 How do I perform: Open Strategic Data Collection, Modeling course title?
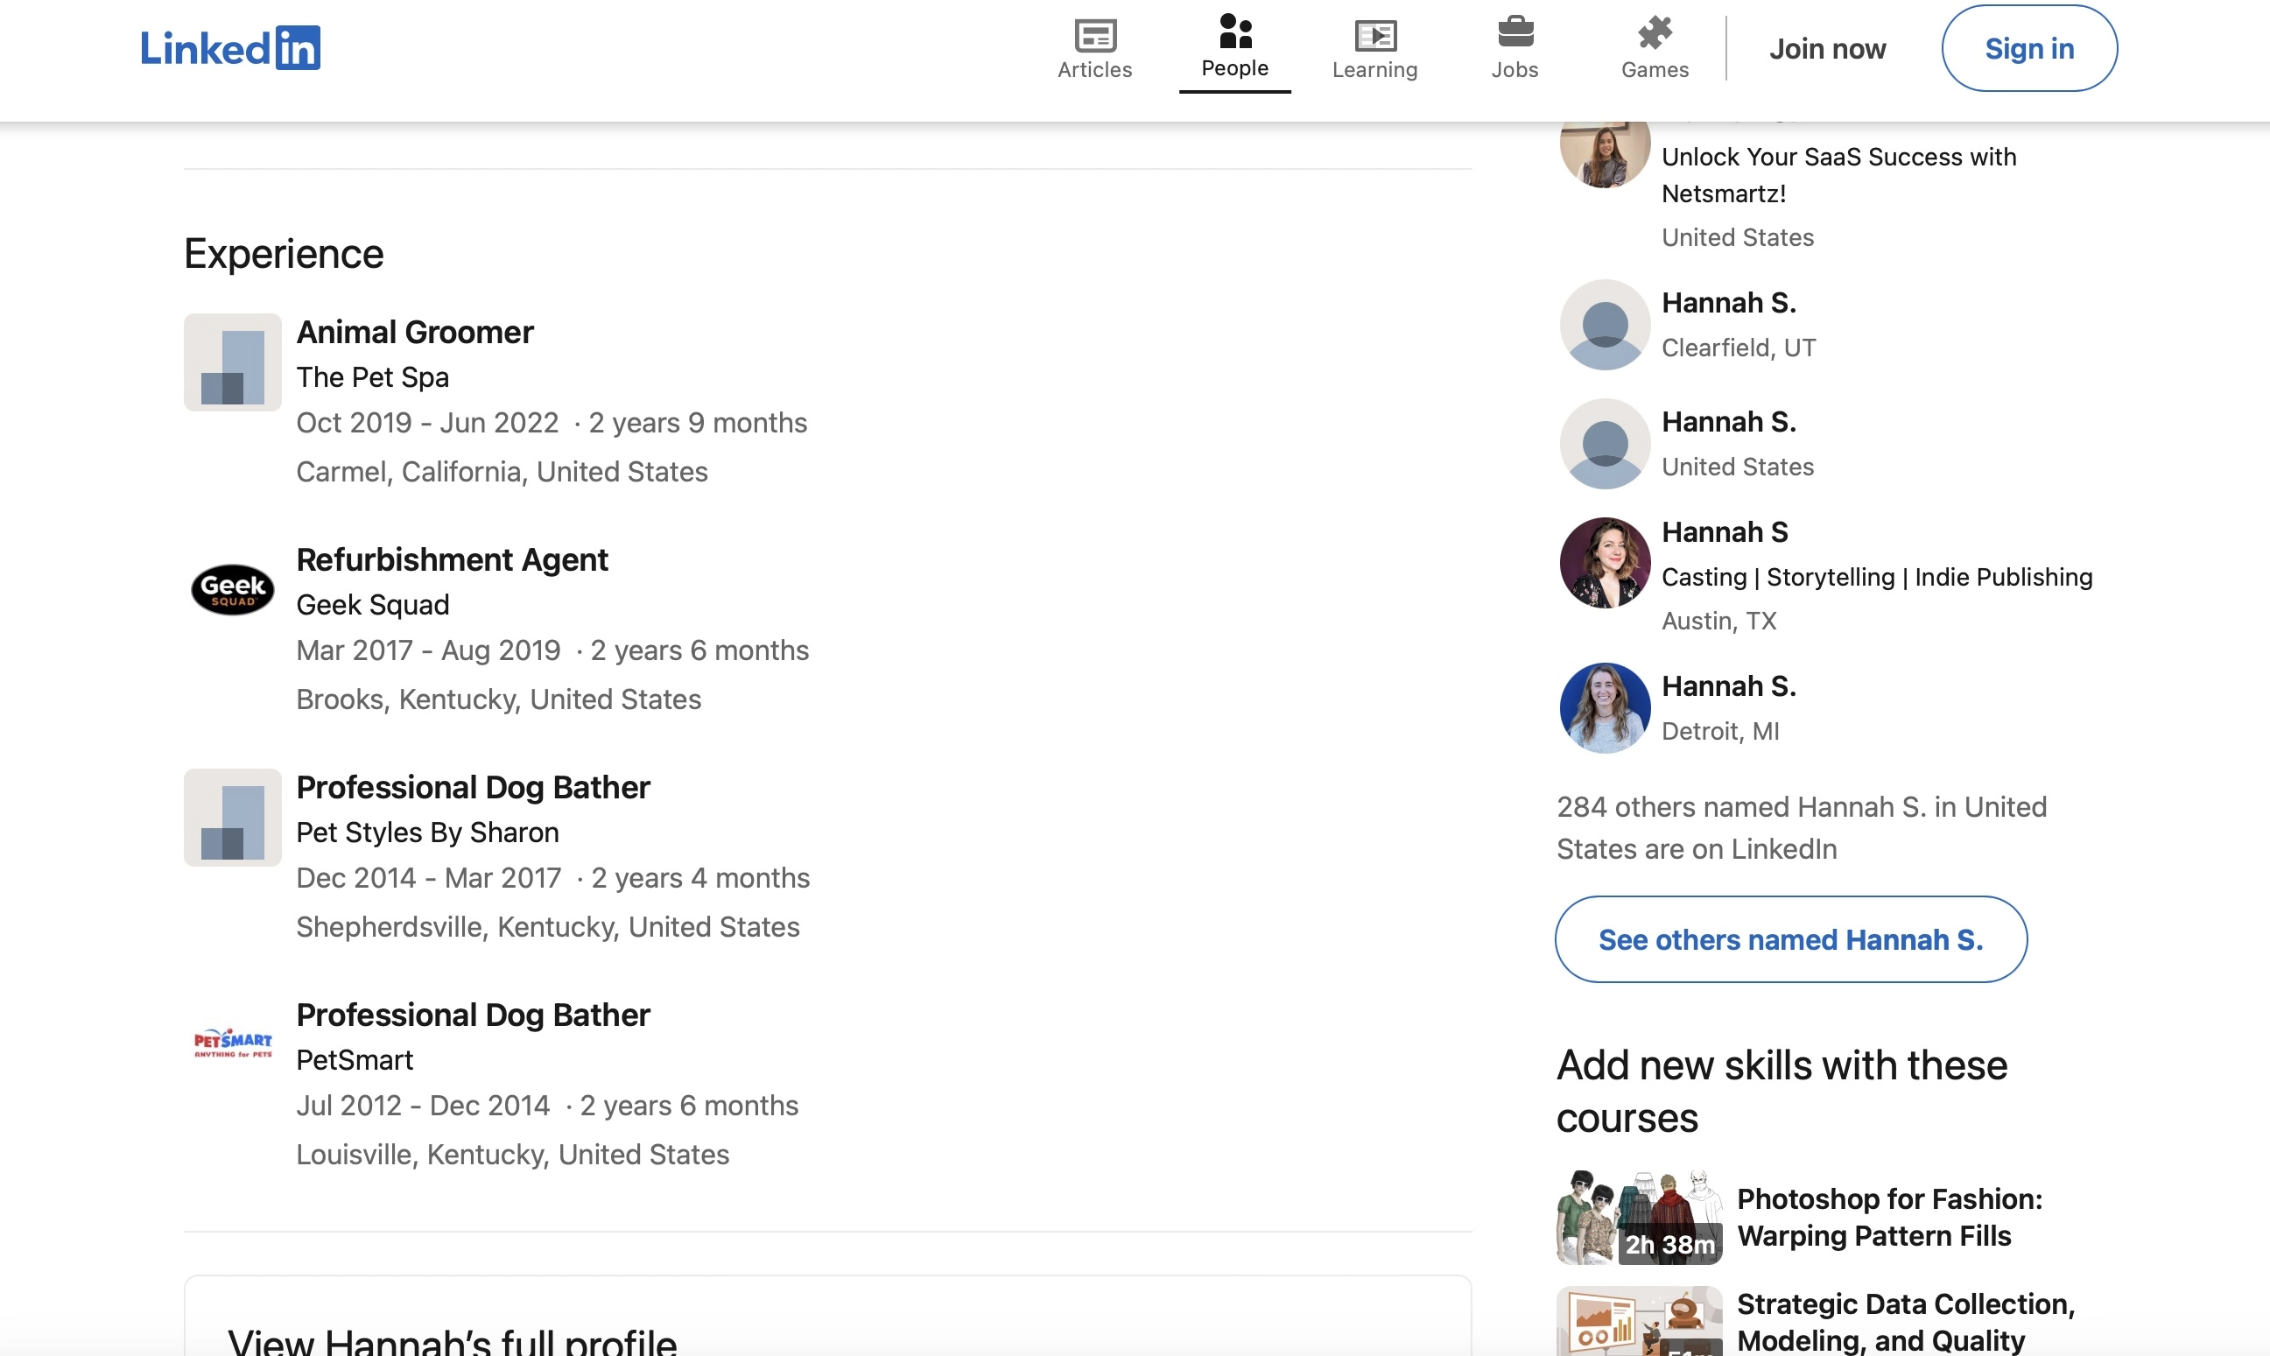coord(1906,1321)
